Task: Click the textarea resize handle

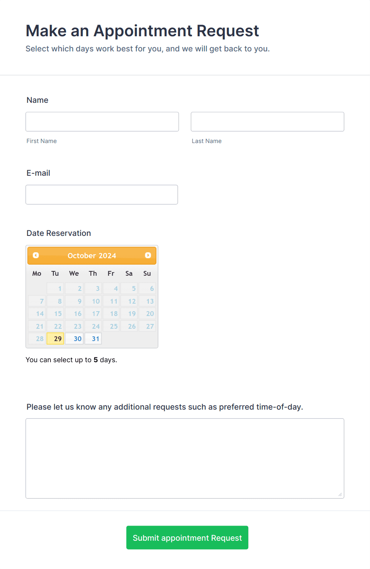Action: pyautogui.click(x=341, y=495)
